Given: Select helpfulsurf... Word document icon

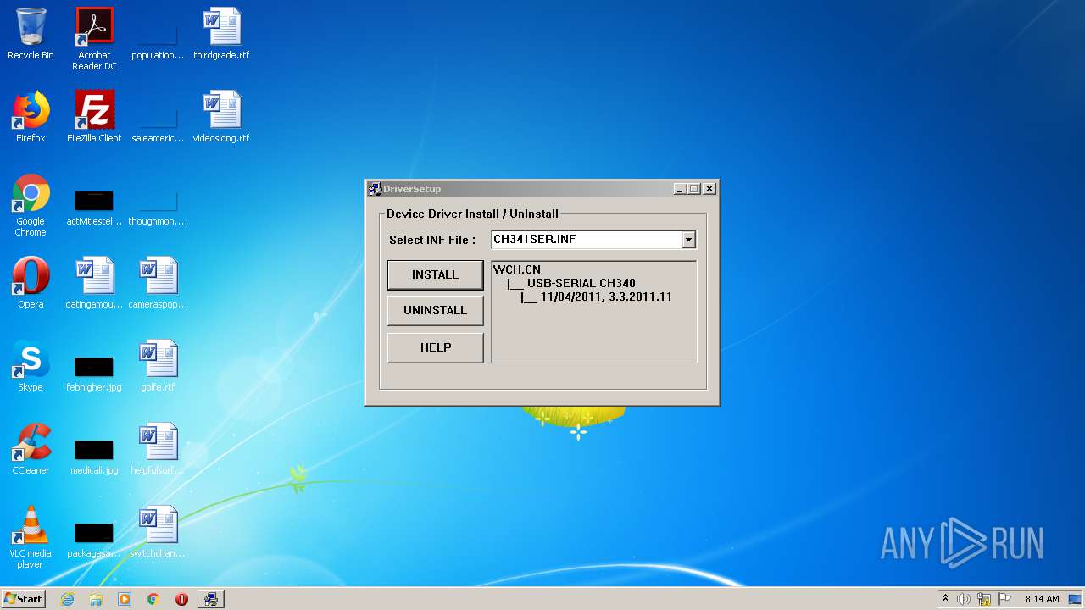Looking at the screenshot, I should pos(158,449).
